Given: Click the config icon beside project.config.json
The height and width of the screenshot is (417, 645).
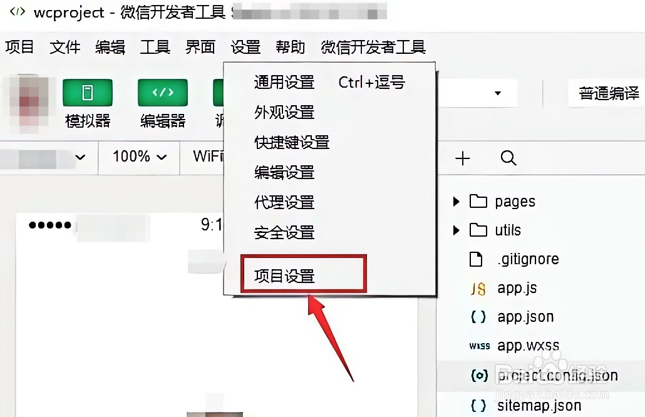Looking at the screenshot, I should [x=479, y=375].
